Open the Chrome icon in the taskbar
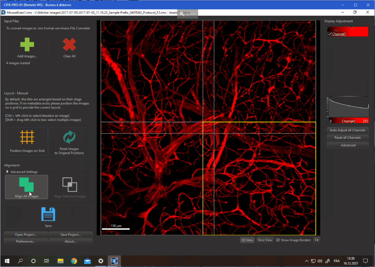The width and height of the screenshot is (375, 267). [x=74, y=261]
